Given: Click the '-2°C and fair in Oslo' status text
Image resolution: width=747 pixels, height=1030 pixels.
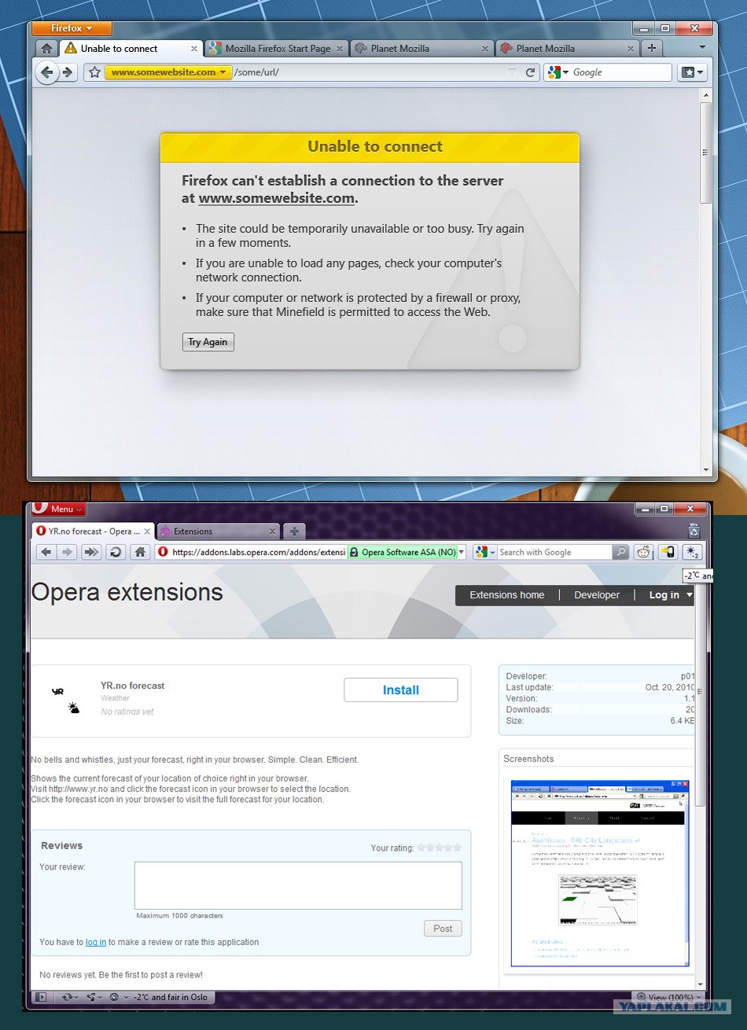Looking at the screenshot, I should click(171, 997).
